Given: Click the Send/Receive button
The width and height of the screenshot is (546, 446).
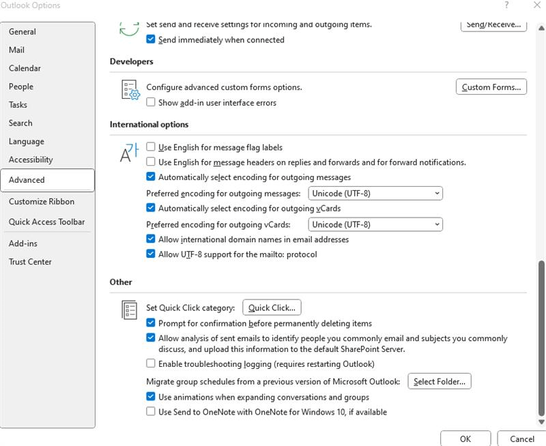Looking at the screenshot, I should 493,24.
